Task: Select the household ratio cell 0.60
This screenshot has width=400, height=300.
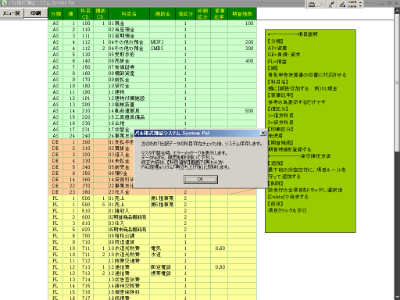Action: point(219,248)
